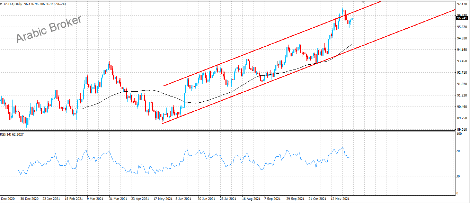Click the 12 Nov 2021 date label

coord(340,199)
